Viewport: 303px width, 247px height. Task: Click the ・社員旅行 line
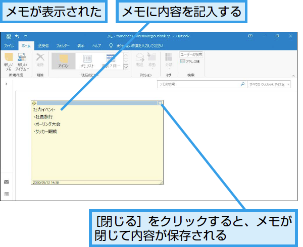tap(43, 117)
